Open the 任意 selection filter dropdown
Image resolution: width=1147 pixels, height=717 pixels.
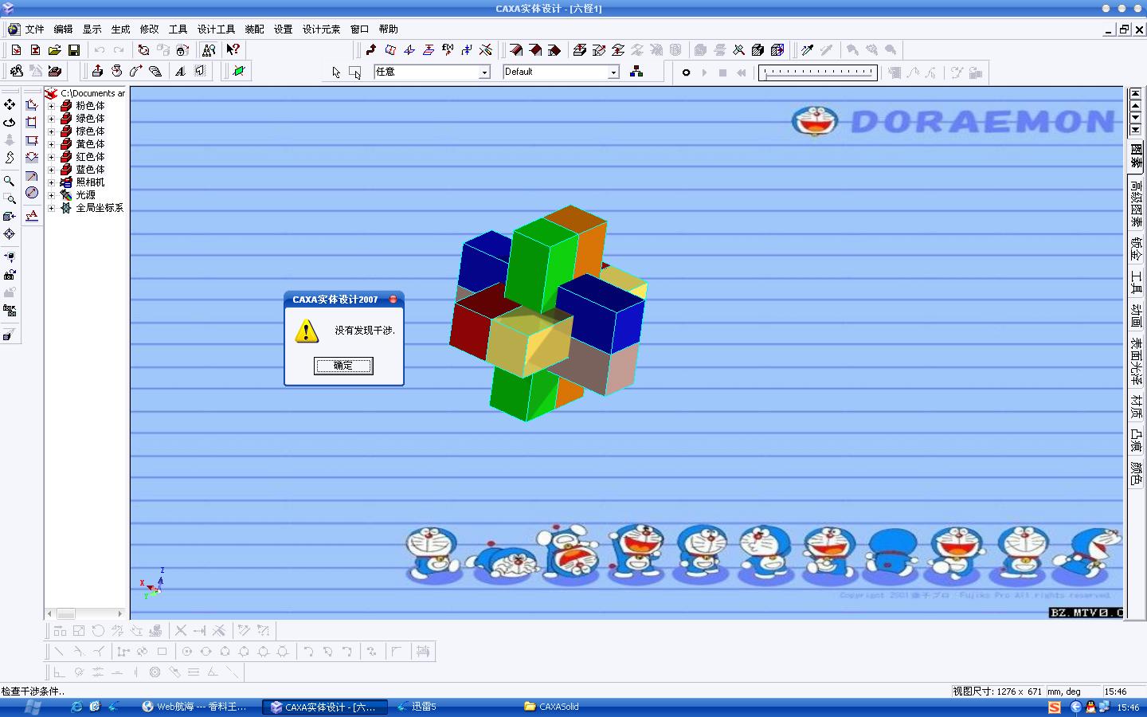484,72
